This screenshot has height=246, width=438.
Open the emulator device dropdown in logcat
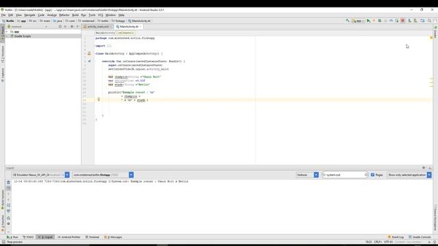[x=40, y=175]
